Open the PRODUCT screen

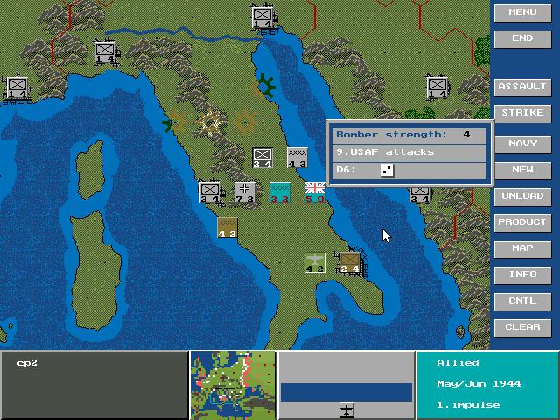pos(522,222)
